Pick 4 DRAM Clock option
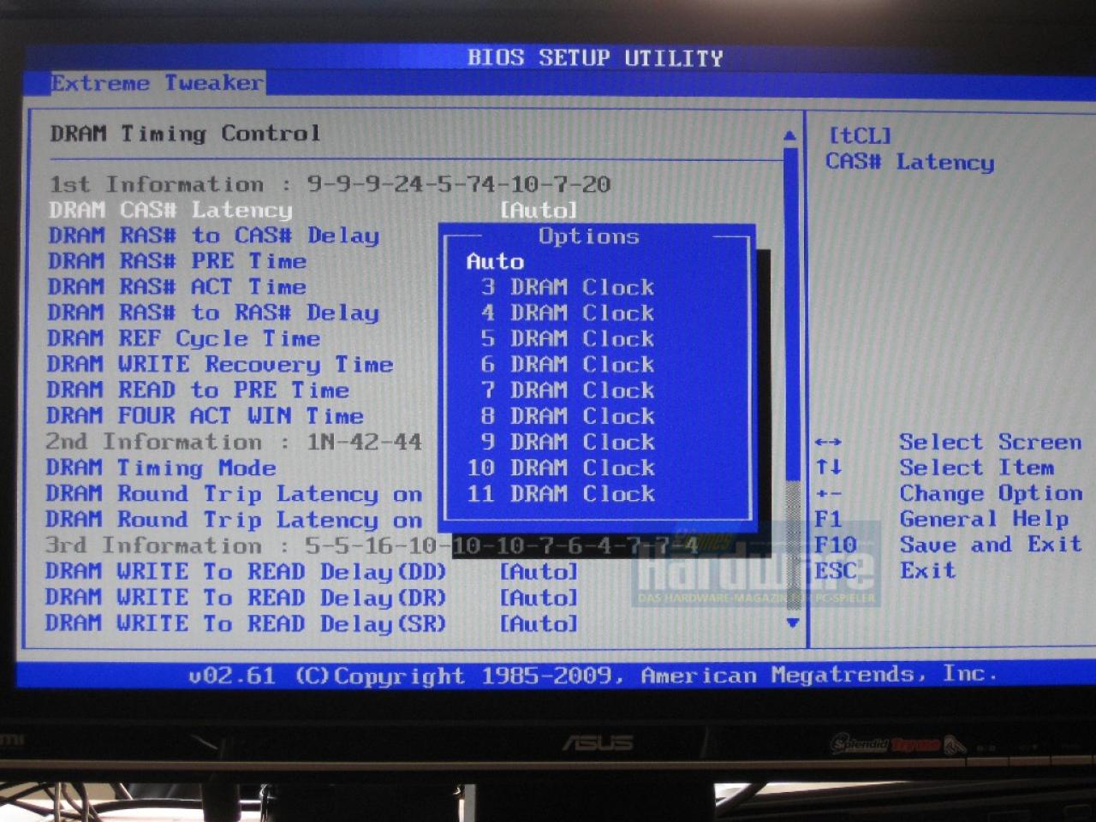Viewport: 1096px width, 822px height. click(x=567, y=313)
